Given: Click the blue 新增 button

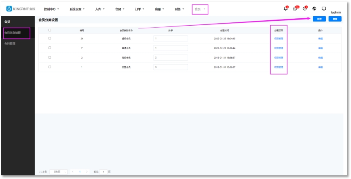Looking at the screenshot, I should tap(319, 19).
